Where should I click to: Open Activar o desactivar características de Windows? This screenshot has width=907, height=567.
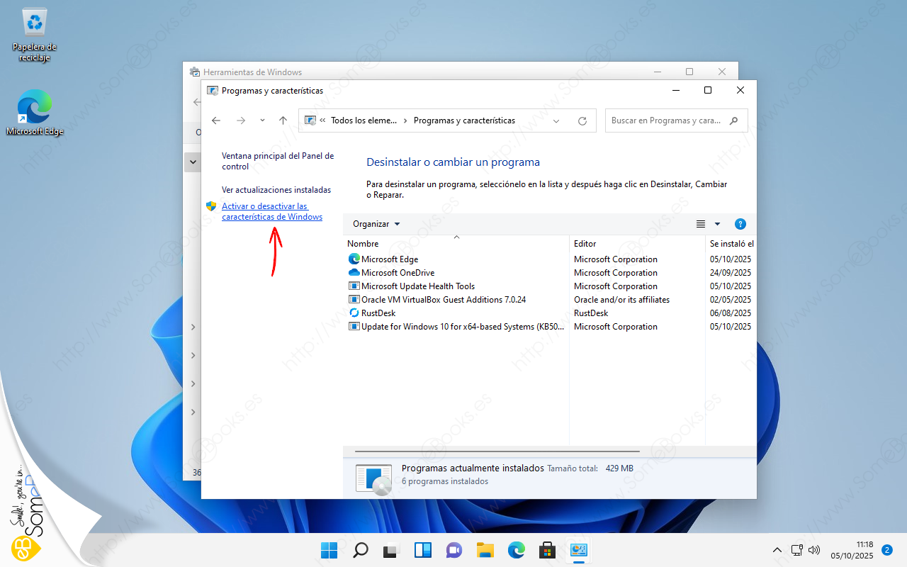pyautogui.click(x=271, y=211)
